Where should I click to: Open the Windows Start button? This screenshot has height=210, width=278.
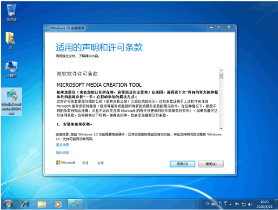pos(8,204)
